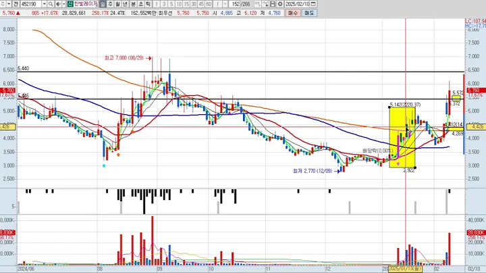Click the 관 watchlist button
The height and width of the screenshot is (273, 486).
tap(16, 4)
